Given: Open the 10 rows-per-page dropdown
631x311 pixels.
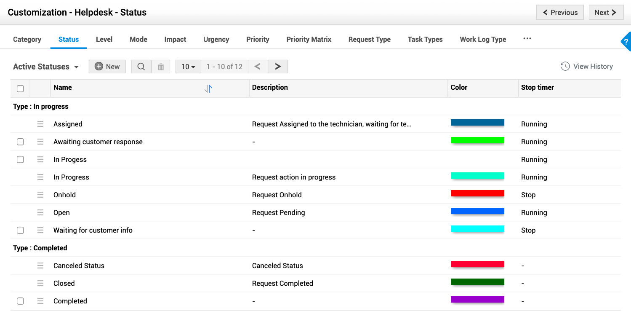Looking at the screenshot, I should tap(188, 67).
